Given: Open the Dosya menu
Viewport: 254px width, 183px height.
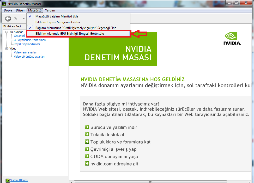Looking at the screenshot, I should click(8, 10).
